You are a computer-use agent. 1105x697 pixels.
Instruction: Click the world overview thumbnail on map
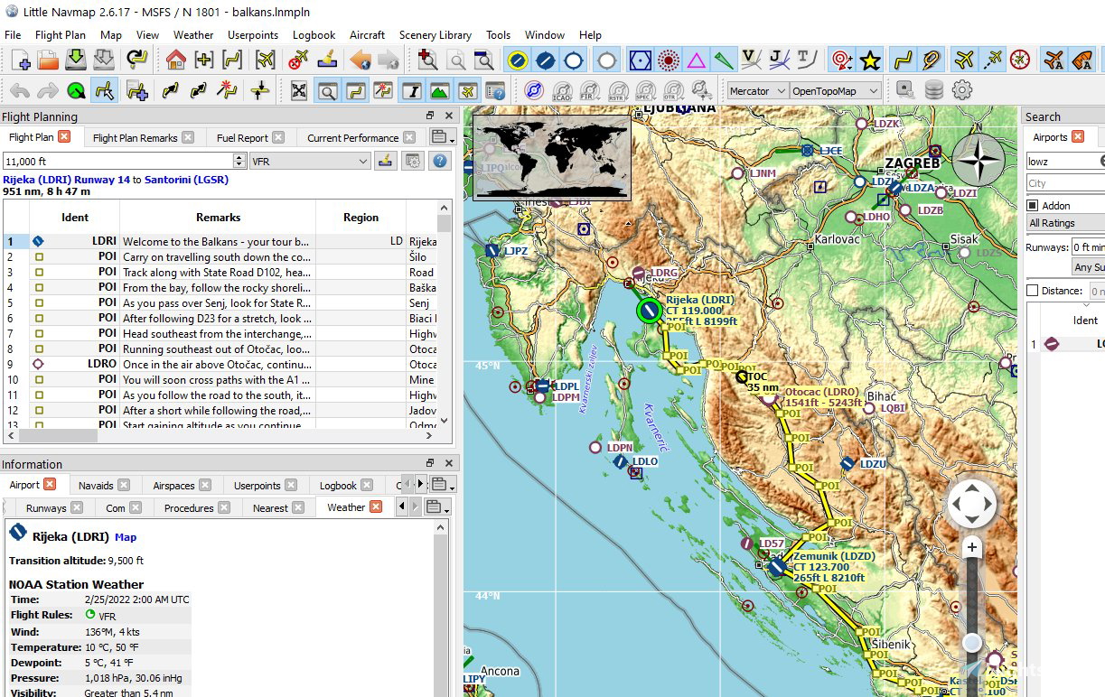[551, 156]
